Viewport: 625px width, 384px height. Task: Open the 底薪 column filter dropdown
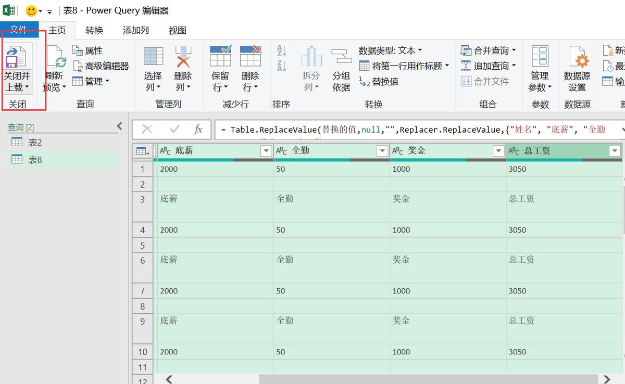click(266, 150)
